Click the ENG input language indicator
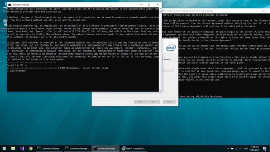This screenshot has height=152, width=270. (246, 148)
